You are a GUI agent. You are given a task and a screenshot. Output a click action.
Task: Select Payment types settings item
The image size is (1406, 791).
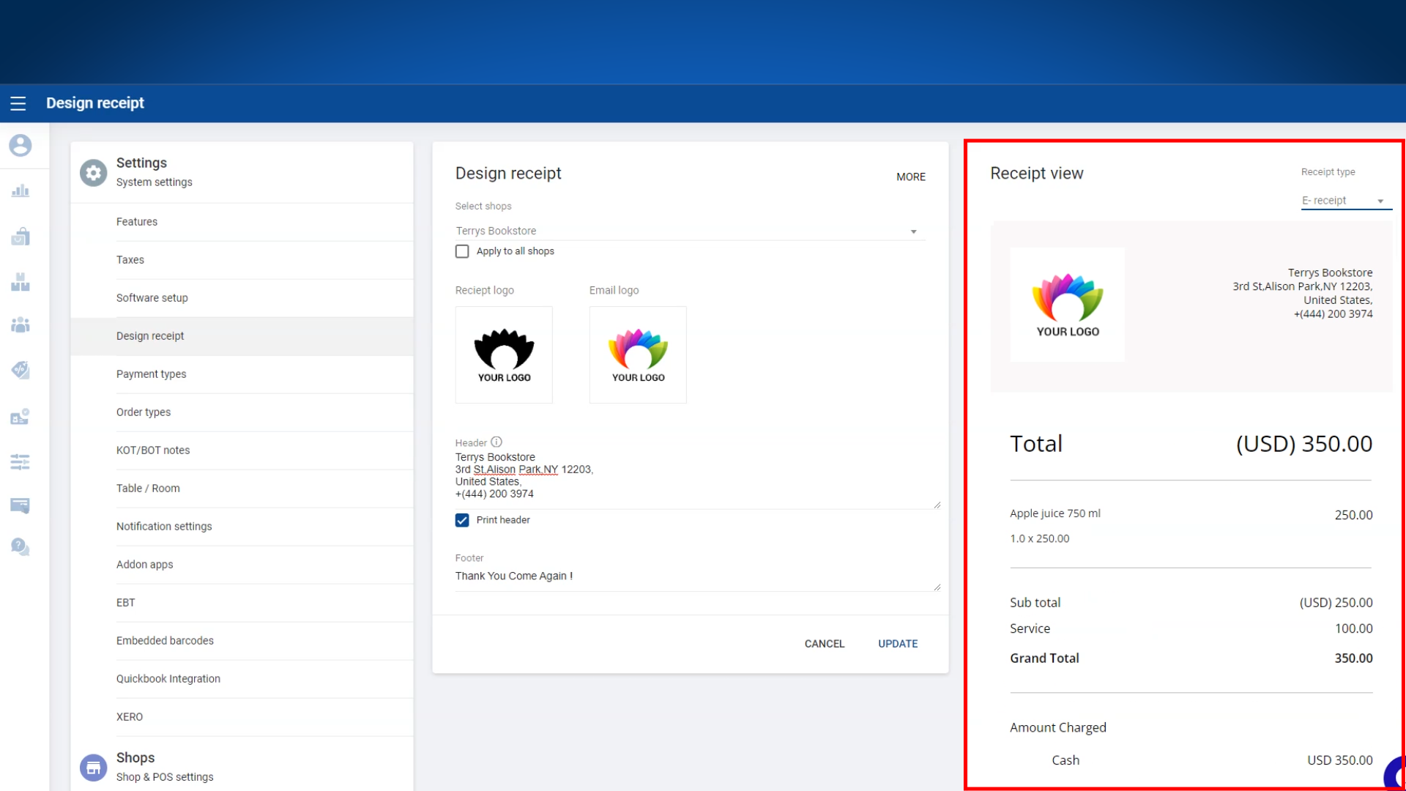tap(151, 374)
